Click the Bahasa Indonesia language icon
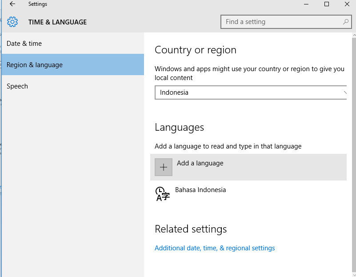The height and width of the screenshot is (277, 356). [162, 194]
